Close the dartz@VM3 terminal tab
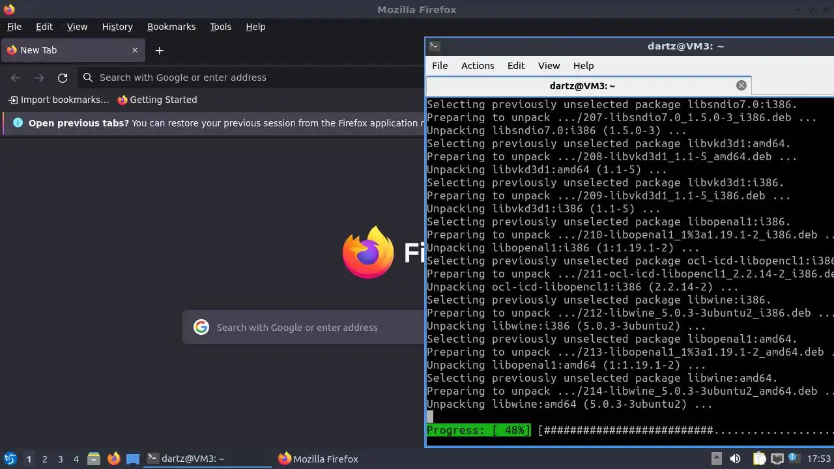This screenshot has height=469, width=834. (x=741, y=85)
